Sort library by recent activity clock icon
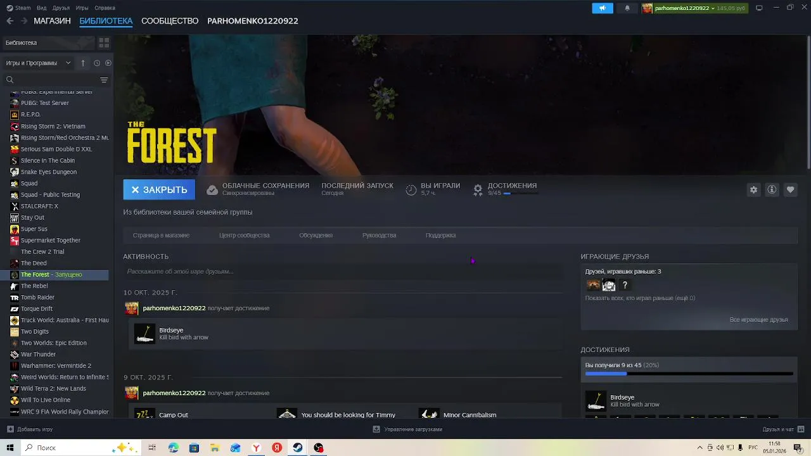The height and width of the screenshot is (456, 811). (x=97, y=63)
